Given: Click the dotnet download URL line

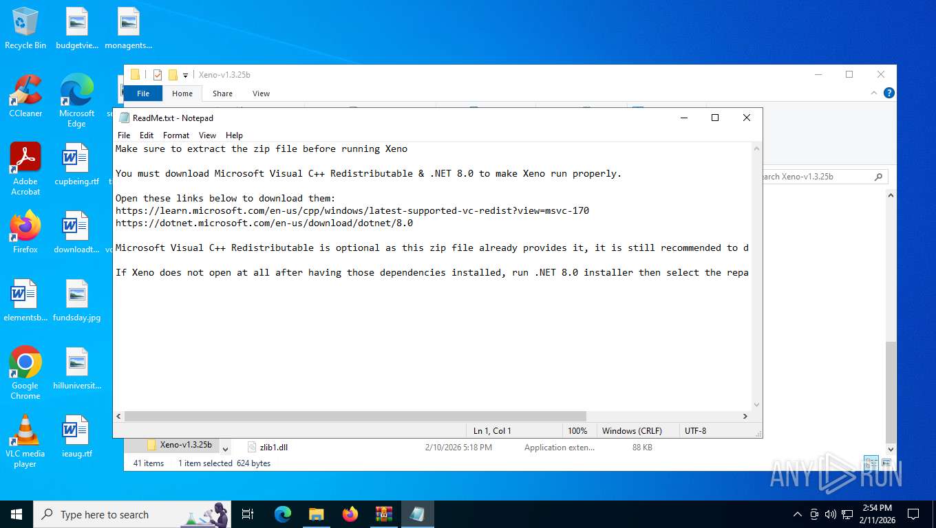Looking at the screenshot, I should pos(264,223).
